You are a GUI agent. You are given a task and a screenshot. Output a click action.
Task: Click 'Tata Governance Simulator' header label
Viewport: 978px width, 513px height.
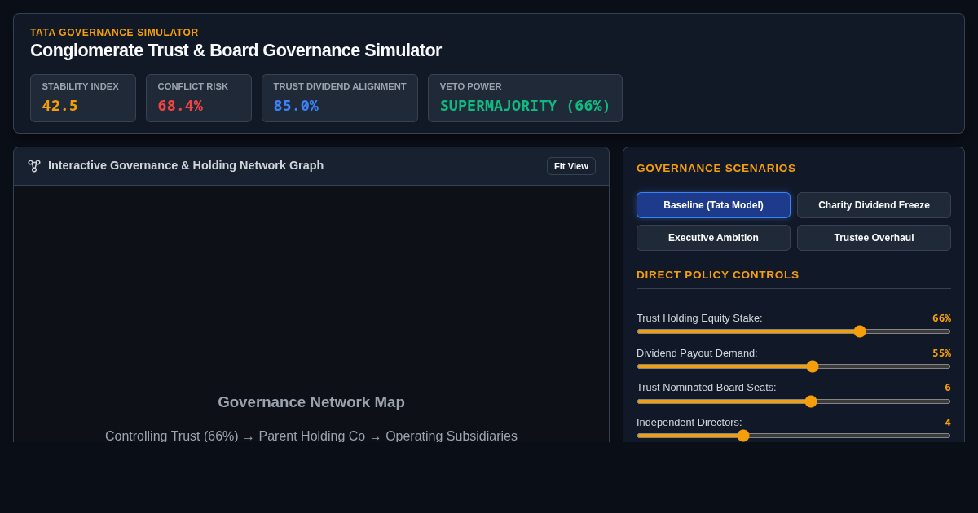(x=114, y=33)
